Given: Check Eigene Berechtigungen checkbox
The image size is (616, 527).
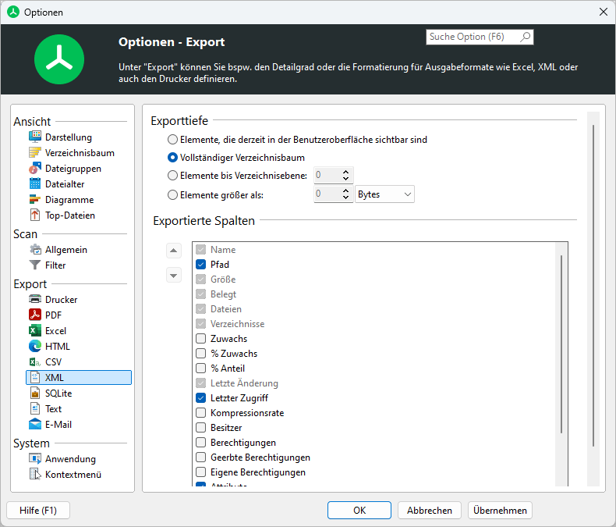Looking at the screenshot, I should point(200,472).
